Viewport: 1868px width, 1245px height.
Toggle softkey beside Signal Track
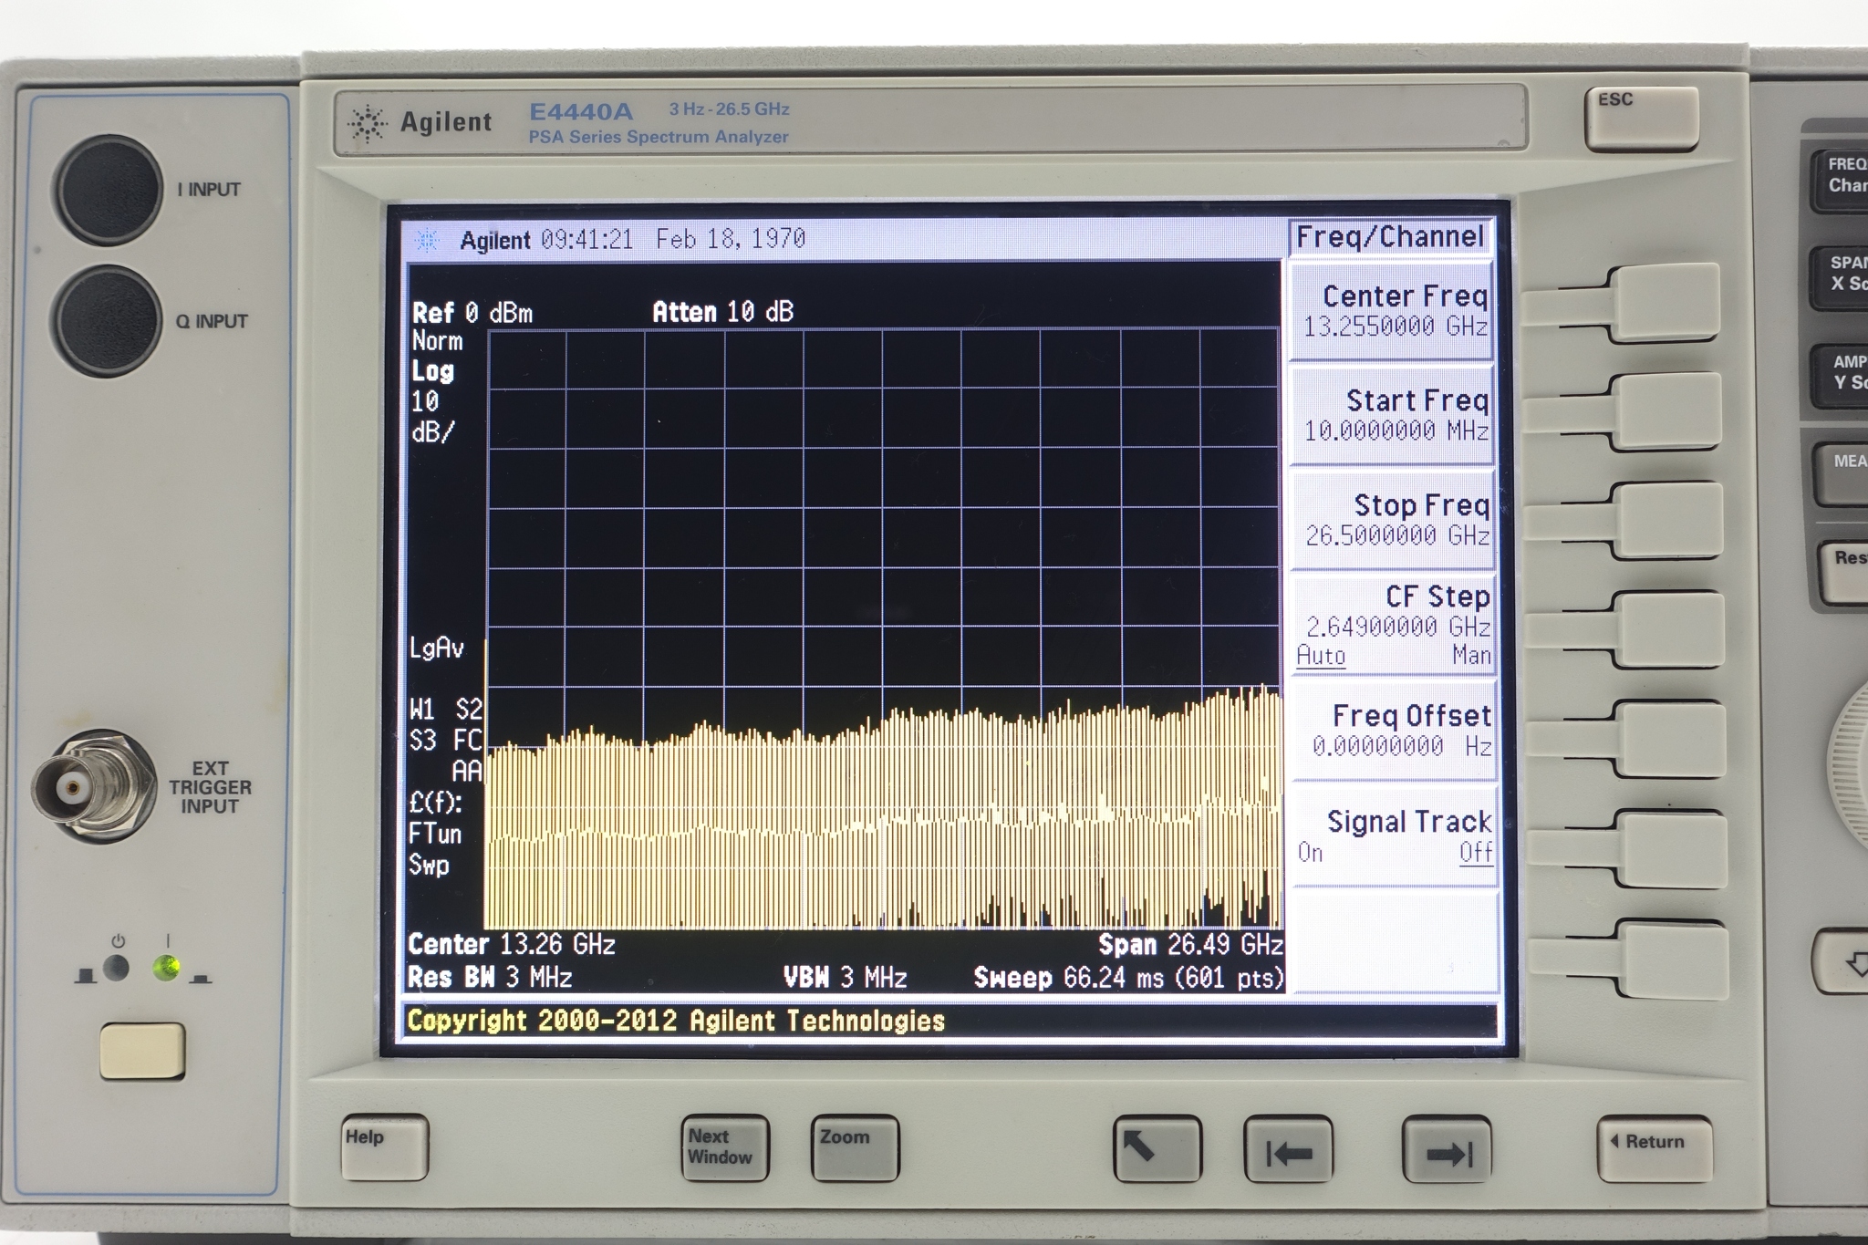[x=1671, y=849]
